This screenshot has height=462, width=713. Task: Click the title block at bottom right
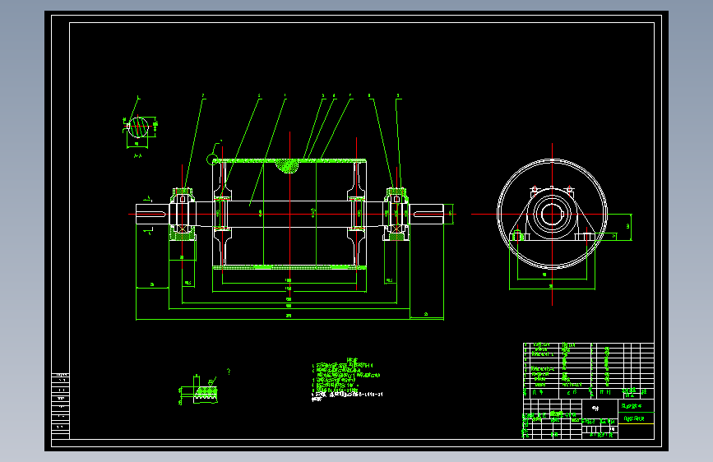[588, 418]
